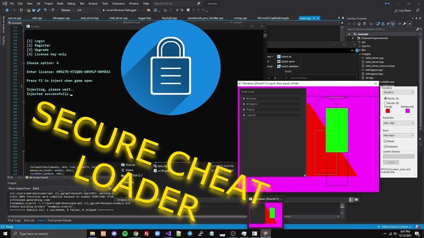Screen dimensions: 424x238
Task: Click Add to Source Control
Action: pyautogui.click(x=395, y=227)
